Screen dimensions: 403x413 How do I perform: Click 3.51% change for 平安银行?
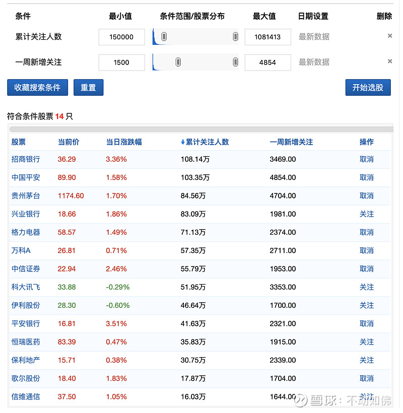116,323
